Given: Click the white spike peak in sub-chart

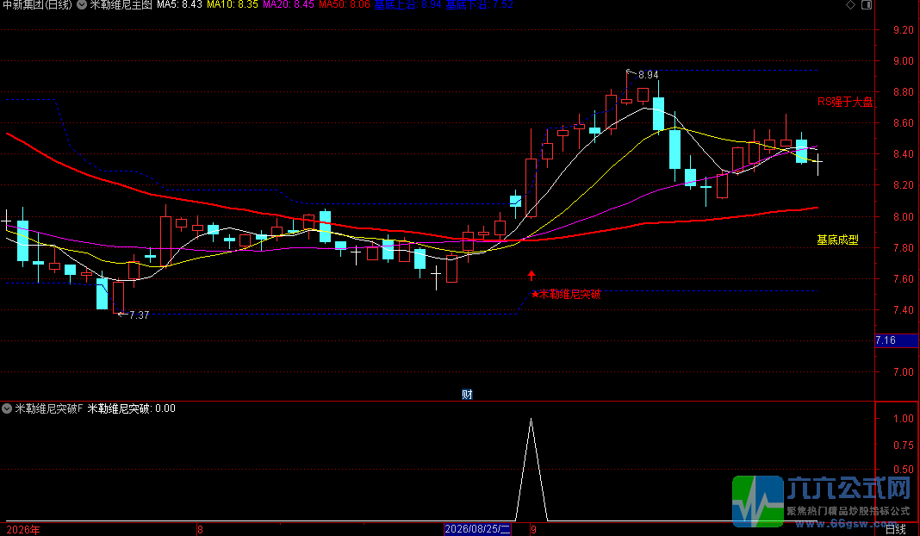Looking at the screenshot, I should click(531, 421).
